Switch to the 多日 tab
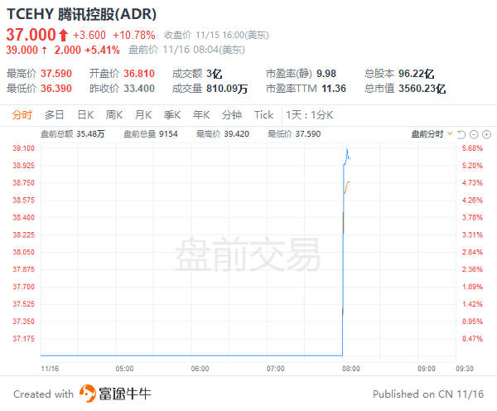Screen dimensions: 497x411 pos(54,115)
